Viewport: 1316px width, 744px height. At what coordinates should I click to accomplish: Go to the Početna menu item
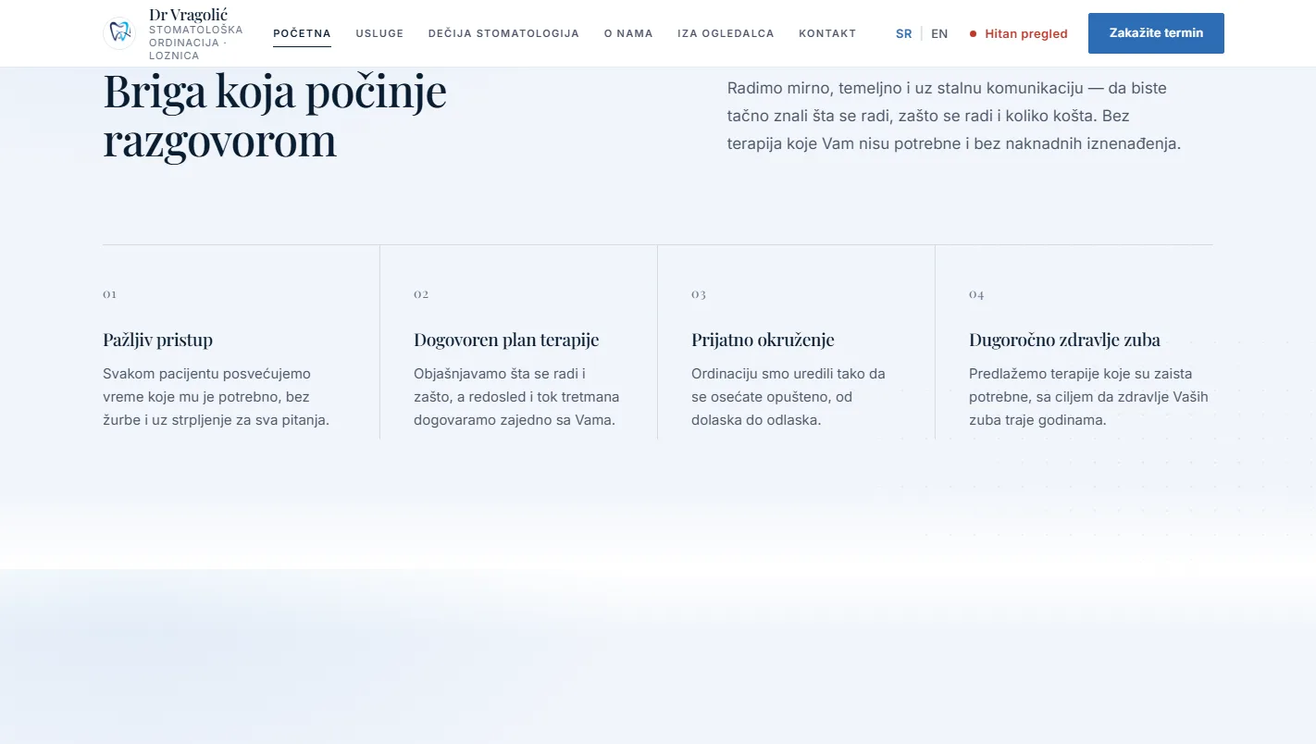302,33
